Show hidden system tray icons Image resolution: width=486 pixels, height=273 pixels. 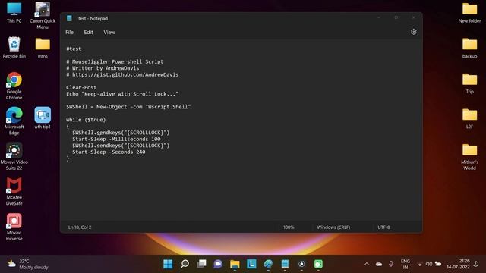point(367,264)
